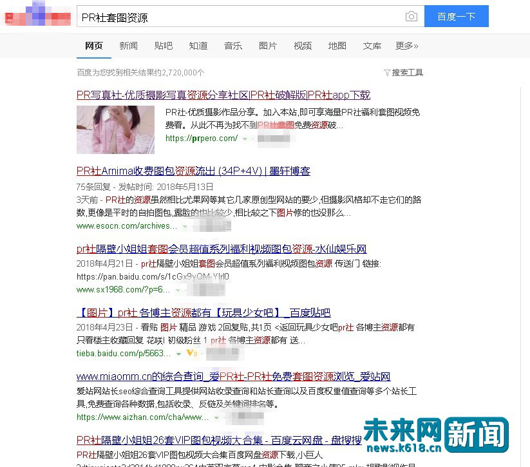530x467 pixels.
Task: Expand dropdown arrow beside tieba.baidu.com URL
Action: [x=178, y=354]
